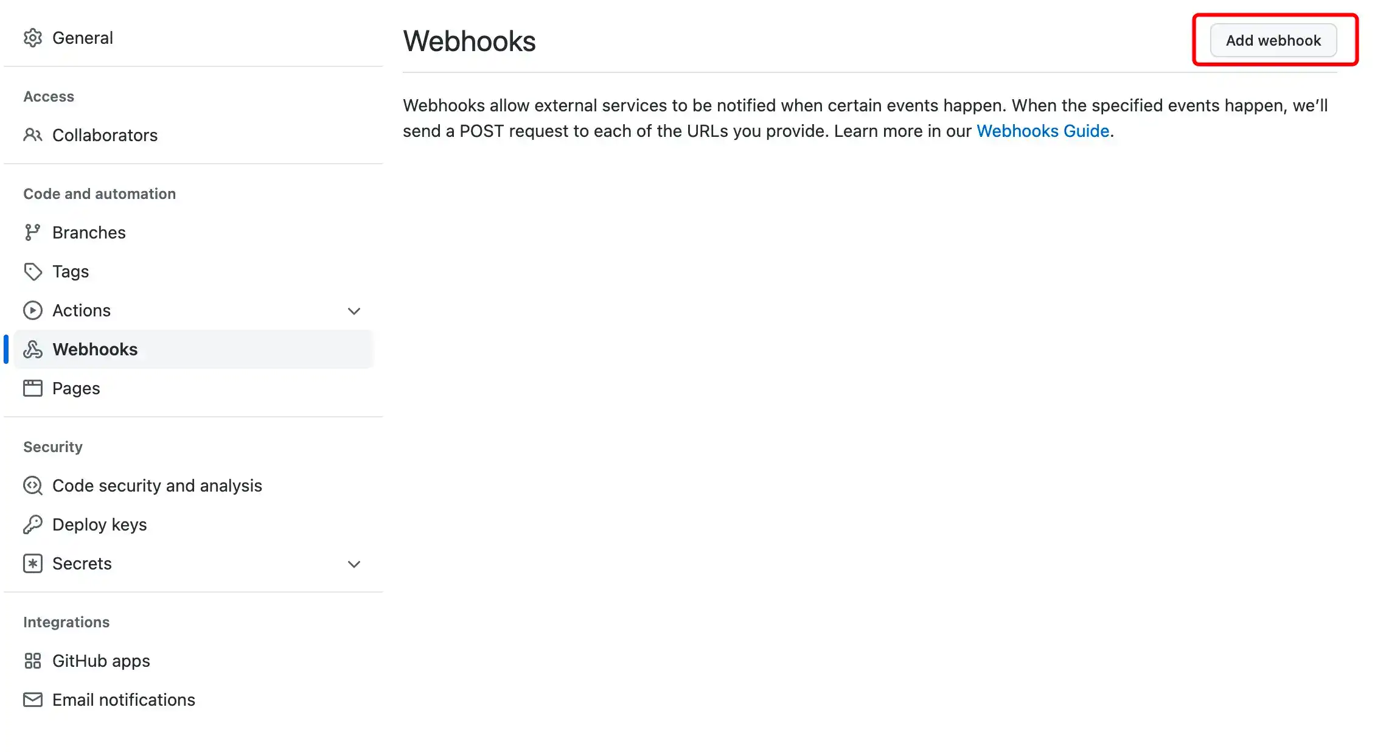Click the Collaborators people icon

[x=33, y=135]
